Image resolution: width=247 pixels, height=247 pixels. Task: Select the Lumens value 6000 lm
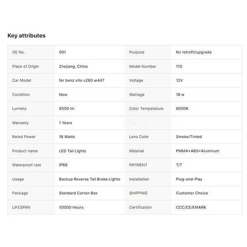pyautogui.click(x=67, y=109)
